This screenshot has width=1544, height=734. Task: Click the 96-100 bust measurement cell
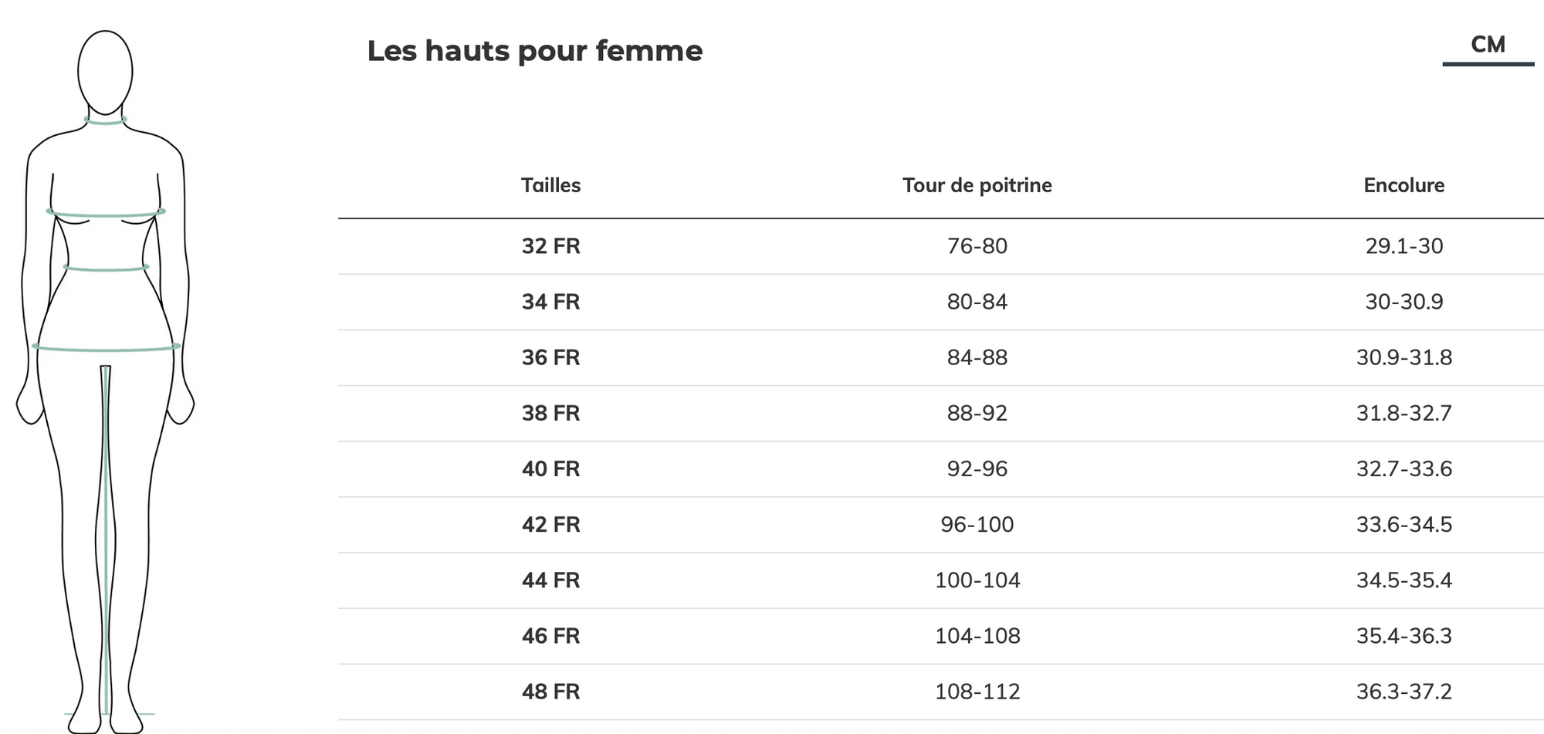click(977, 524)
